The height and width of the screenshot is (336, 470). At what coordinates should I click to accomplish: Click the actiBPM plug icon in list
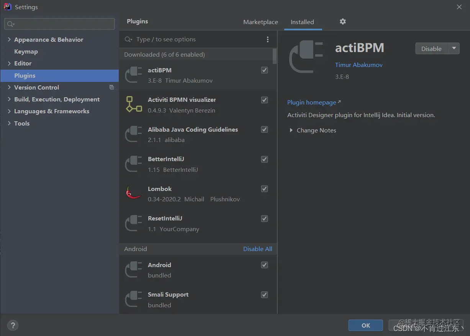pos(134,75)
